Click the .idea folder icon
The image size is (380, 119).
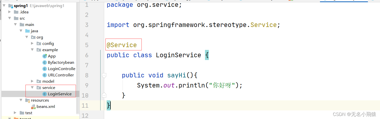point(16,12)
